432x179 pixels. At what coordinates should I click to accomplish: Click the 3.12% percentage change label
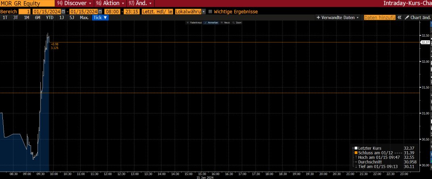click(x=55, y=48)
